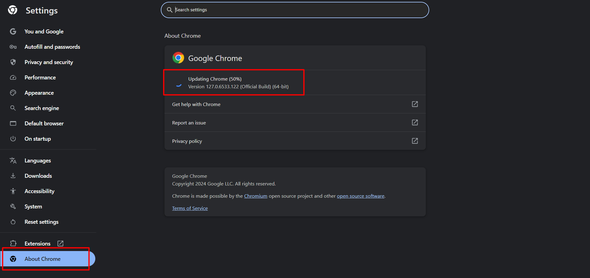This screenshot has height=278, width=590.
Task: Click the magnifier icon beside Search engine
Action: (x=13, y=108)
